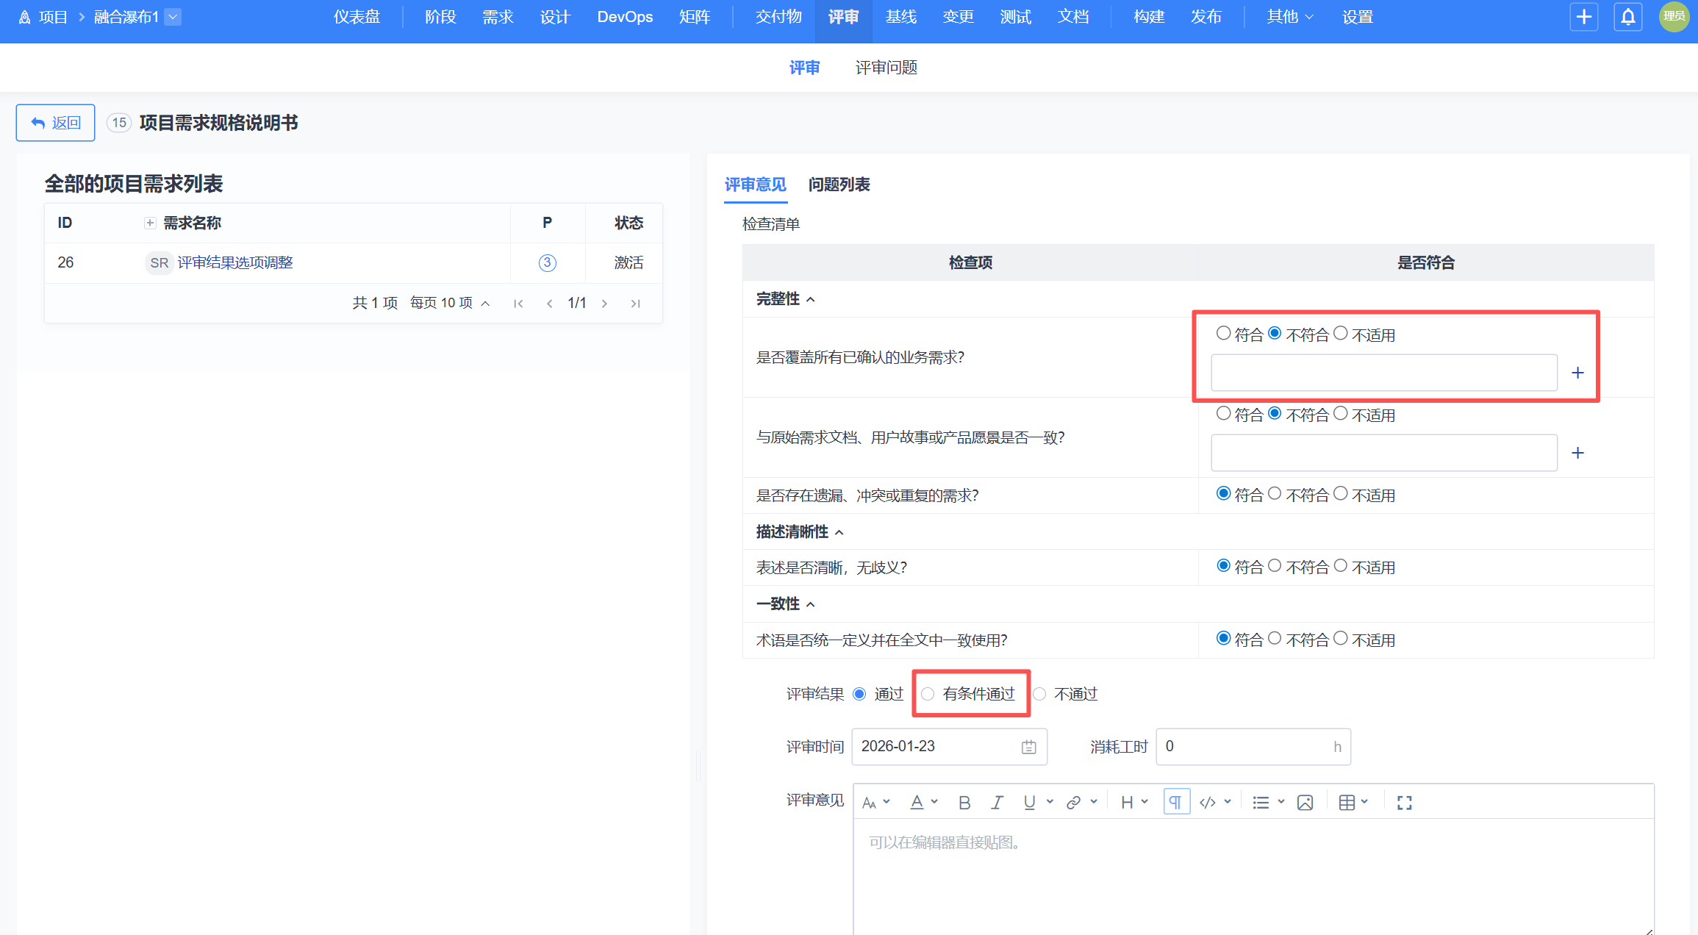Select 不通过 review result
The image size is (1698, 935).
[1040, 694]
